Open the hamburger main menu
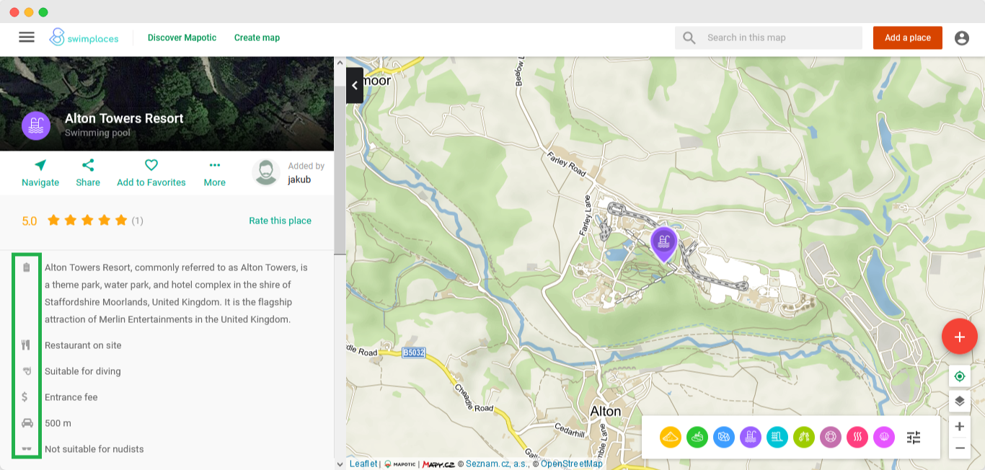985x470 pixels. (27, 37)
